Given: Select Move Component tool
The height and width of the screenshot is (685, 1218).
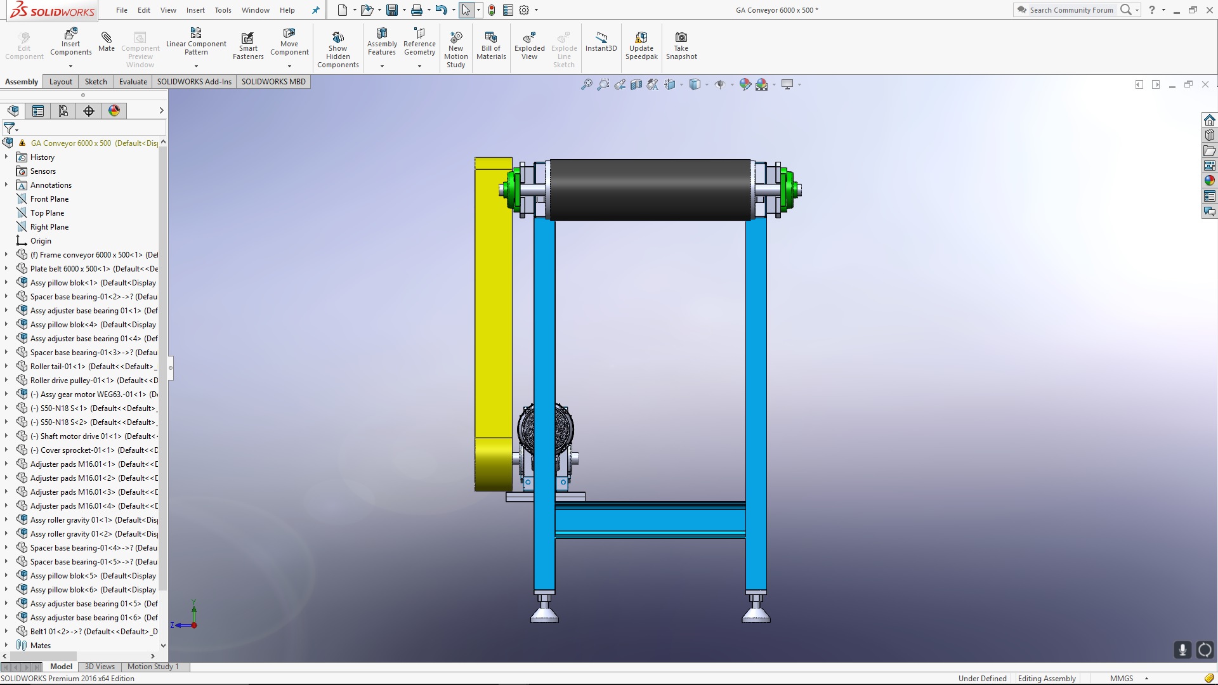Looking at the screenshot, I should click(x=289, y=42).
